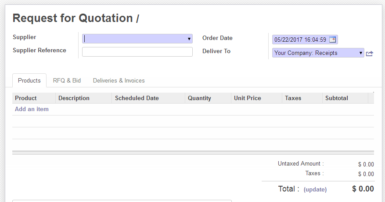The image size is (385, 202).
Task: Click the external link icon beside Deliver To
Action: click(370, 53)
